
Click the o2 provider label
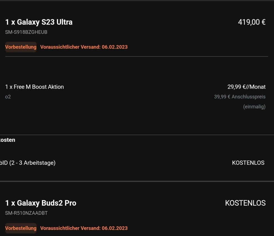coord(8,97)
